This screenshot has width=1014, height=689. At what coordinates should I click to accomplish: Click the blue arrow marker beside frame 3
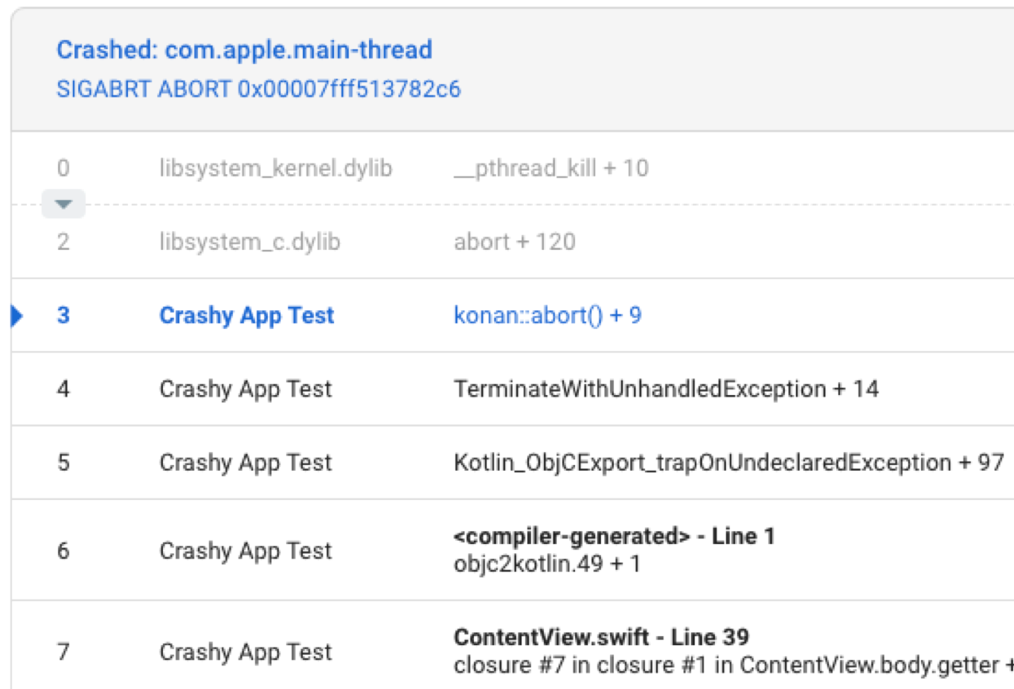(x=17, y=315)
